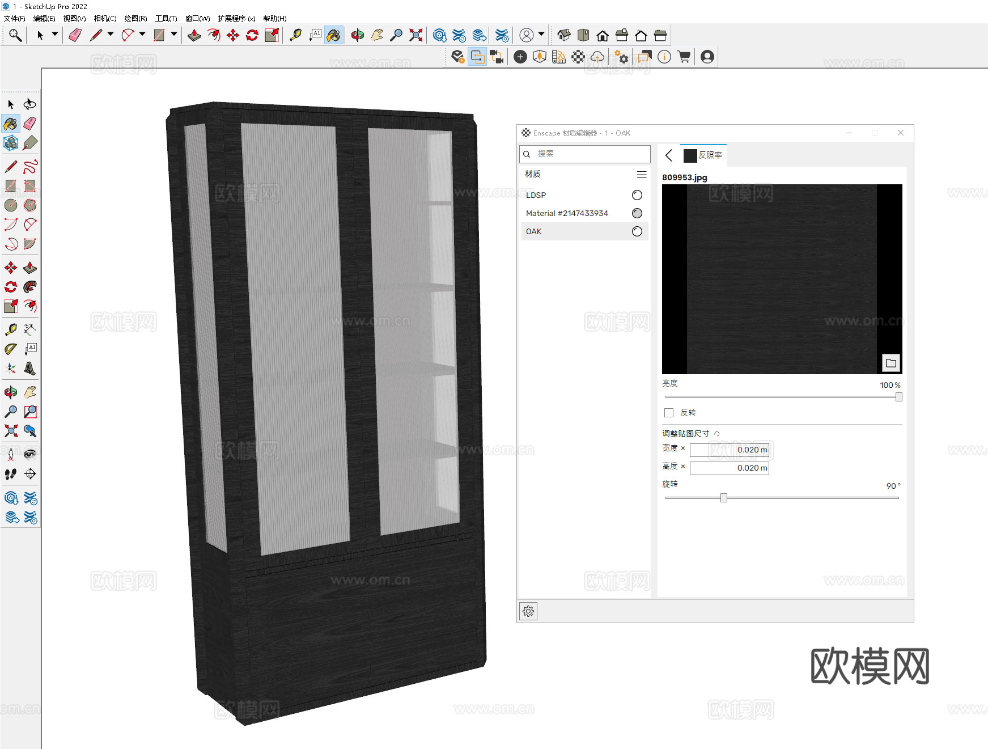Open the 扩展程序 extensions menu
The image size is (988, 749).
coord(236,19)
